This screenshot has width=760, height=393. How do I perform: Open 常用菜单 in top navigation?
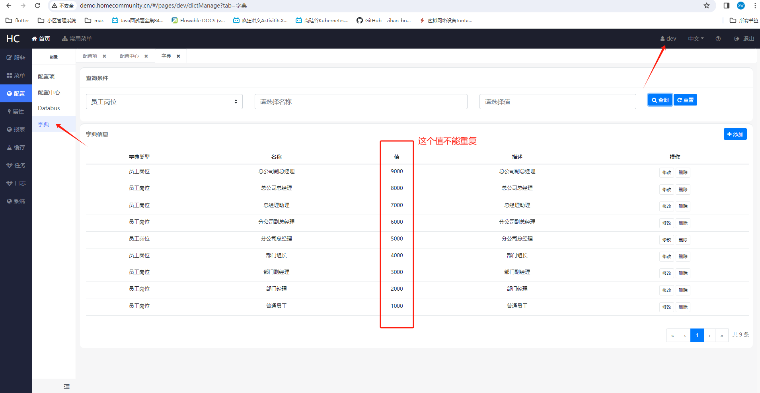point(77,39)
